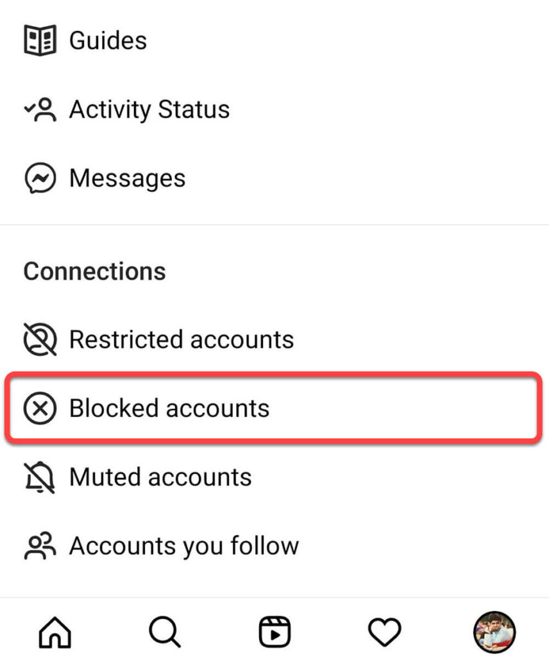The width and height of the screenshot is (549, 657).
Task: Open the Blocked accounts label
Action: (169, 409)
